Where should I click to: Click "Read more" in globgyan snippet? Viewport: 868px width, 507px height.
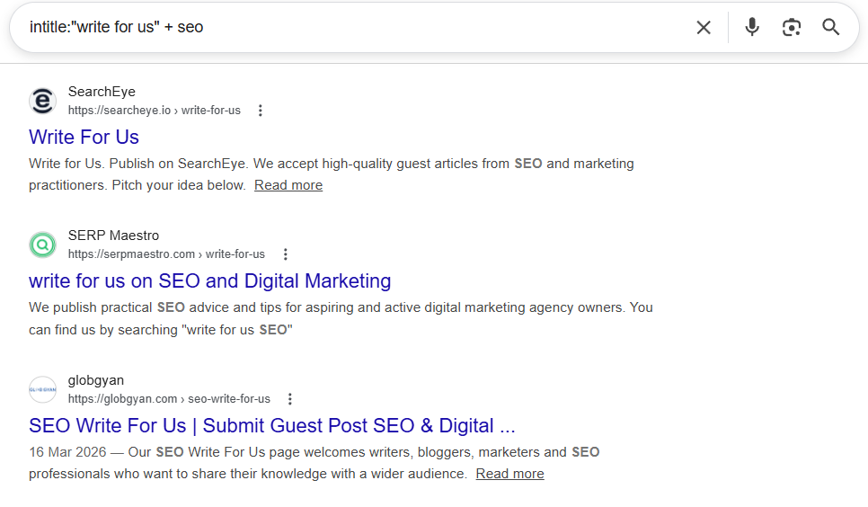(509, 474)
